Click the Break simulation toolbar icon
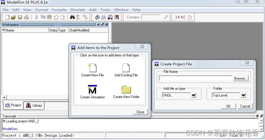The height and width of the screenshot is (140, 265). (117, 17)
